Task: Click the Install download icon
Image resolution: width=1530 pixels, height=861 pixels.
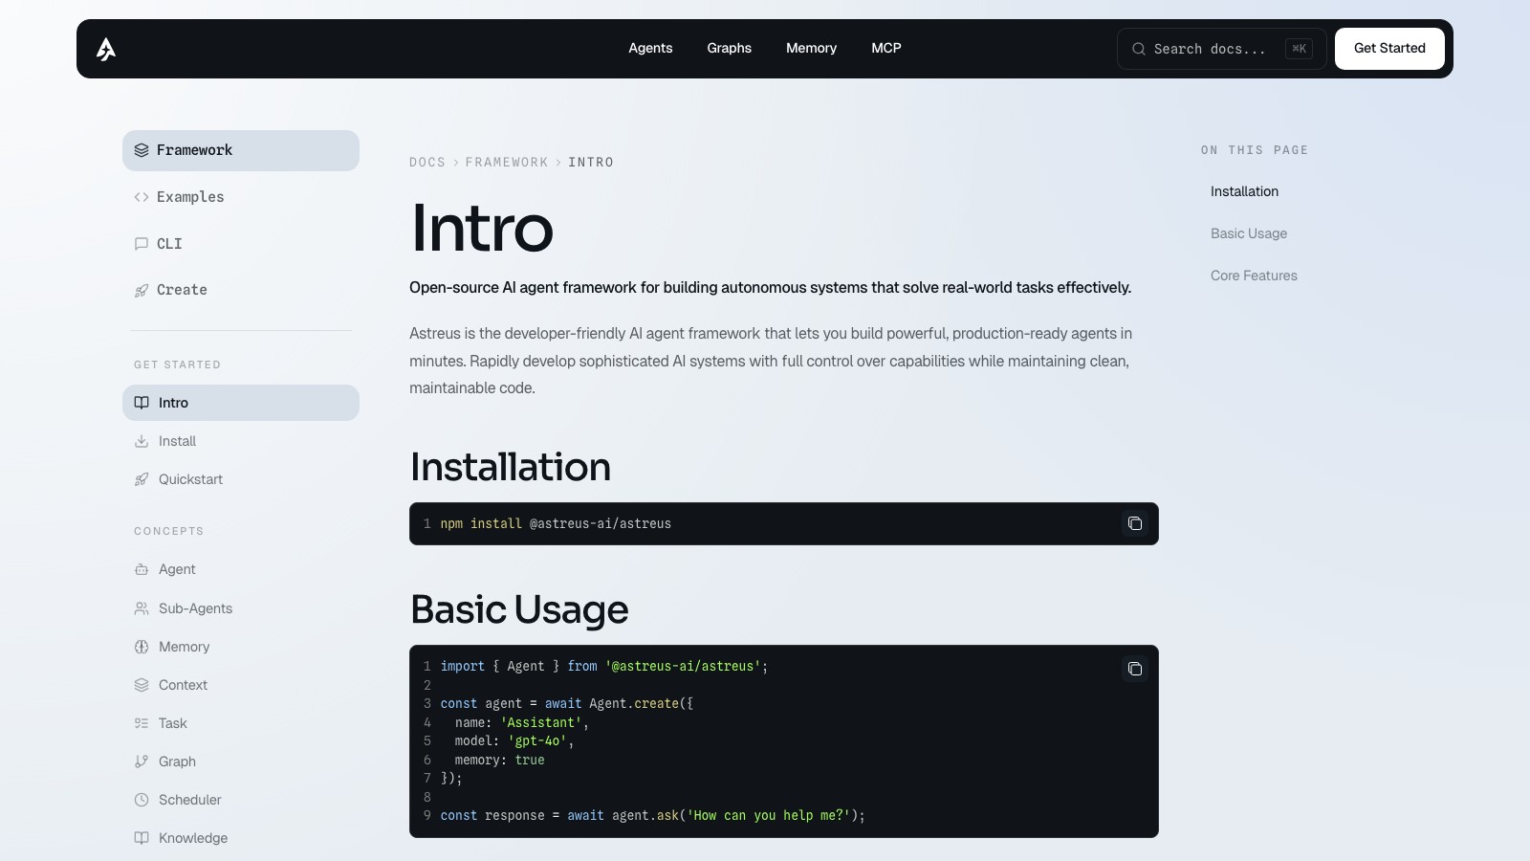Action: pos(142,441)
